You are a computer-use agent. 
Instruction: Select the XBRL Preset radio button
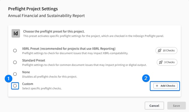pyautogui.click(x=15, y=51)
